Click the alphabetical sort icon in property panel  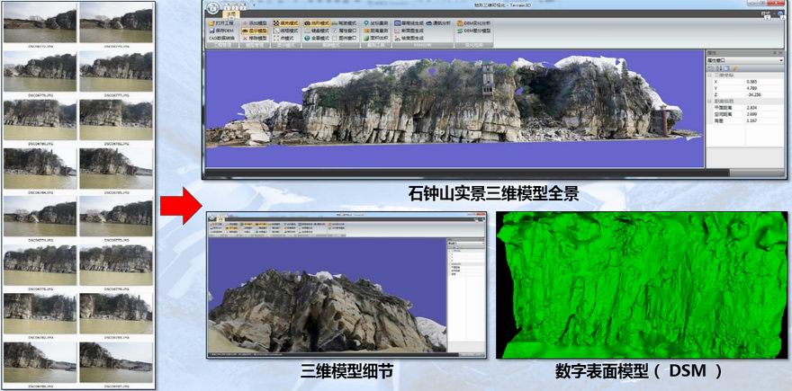click(x=719, y=68)
